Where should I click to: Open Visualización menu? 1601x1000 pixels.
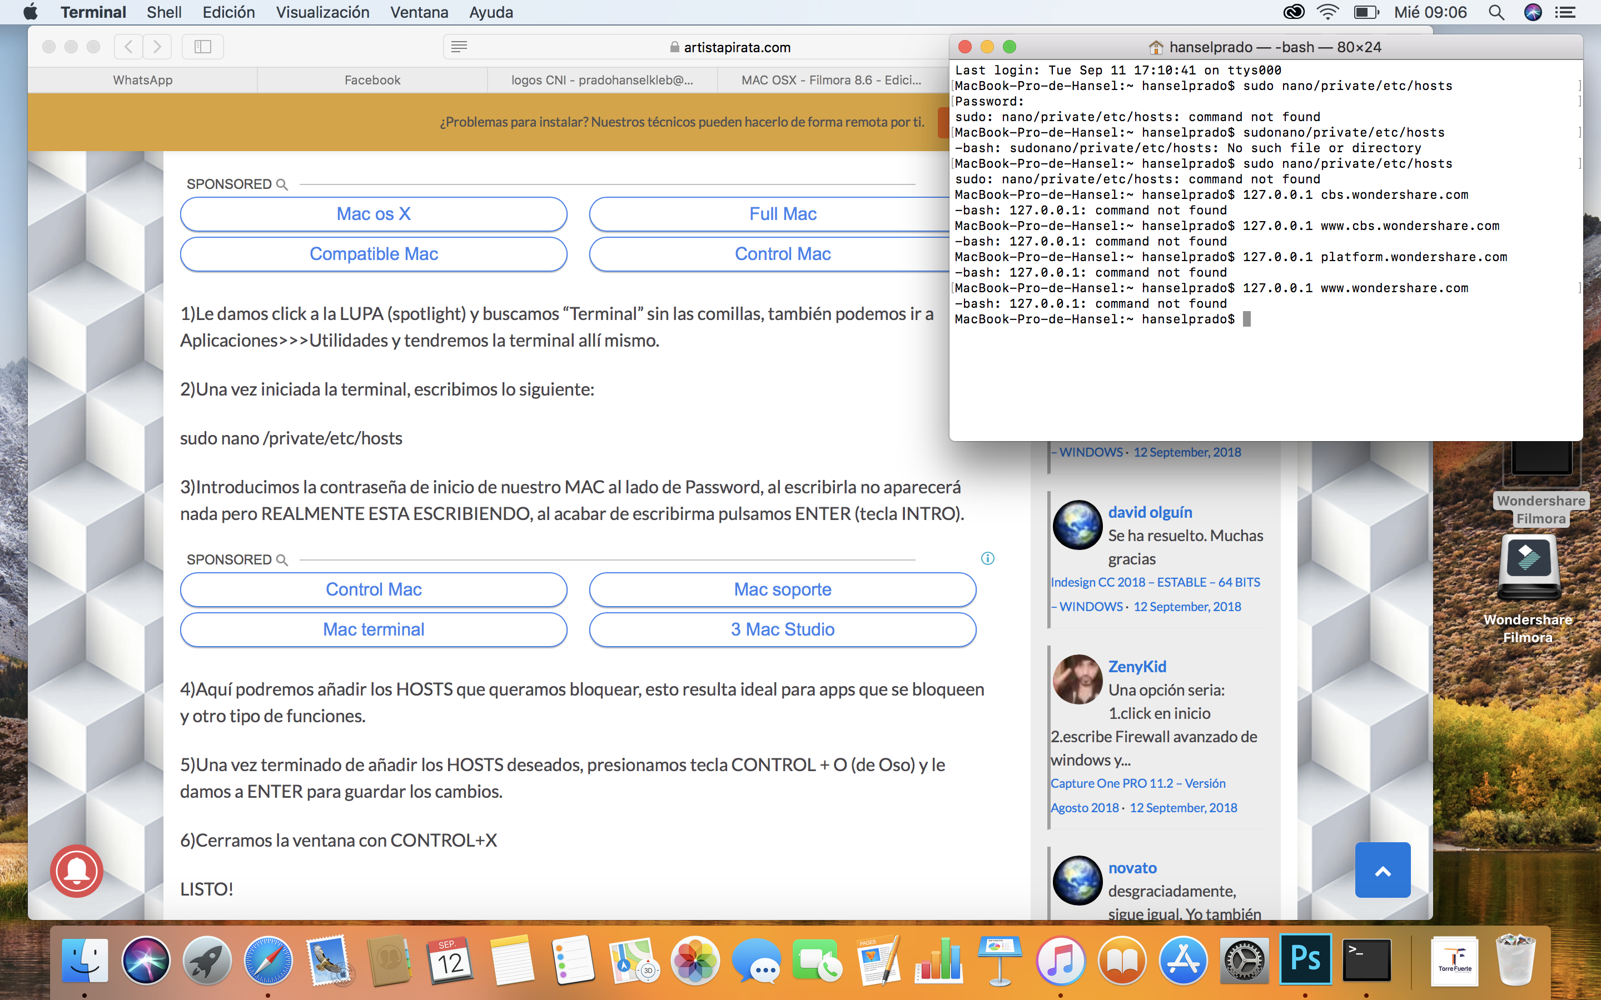[x=322, y=12]
